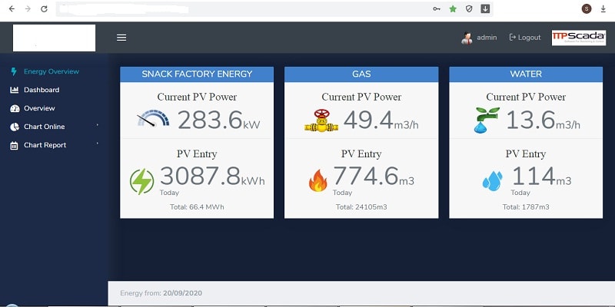The height and width of the screenshot is (307, 615).
Task: Click the hamburger menu toggle icon
Action: point(121,37)
